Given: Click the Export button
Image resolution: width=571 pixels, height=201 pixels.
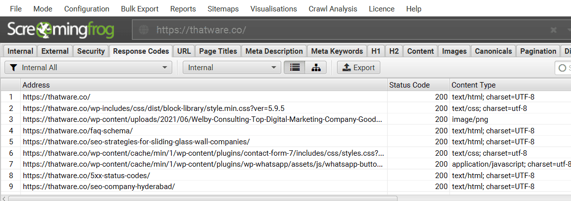Looking at the screenshot, I should click(359, 68).
